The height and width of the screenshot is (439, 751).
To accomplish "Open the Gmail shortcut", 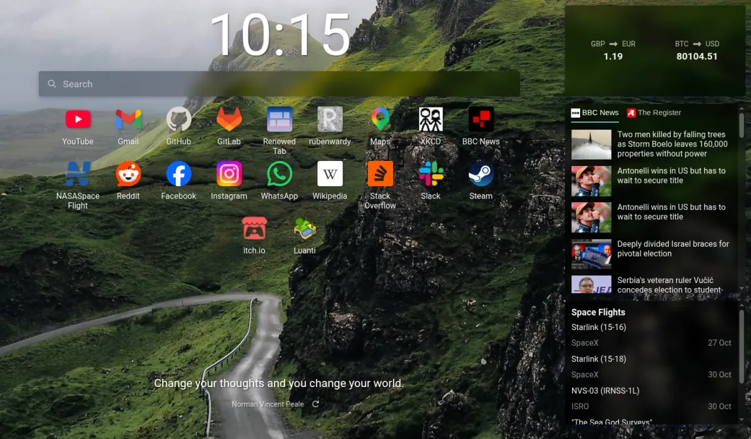I will click(128, 126).
